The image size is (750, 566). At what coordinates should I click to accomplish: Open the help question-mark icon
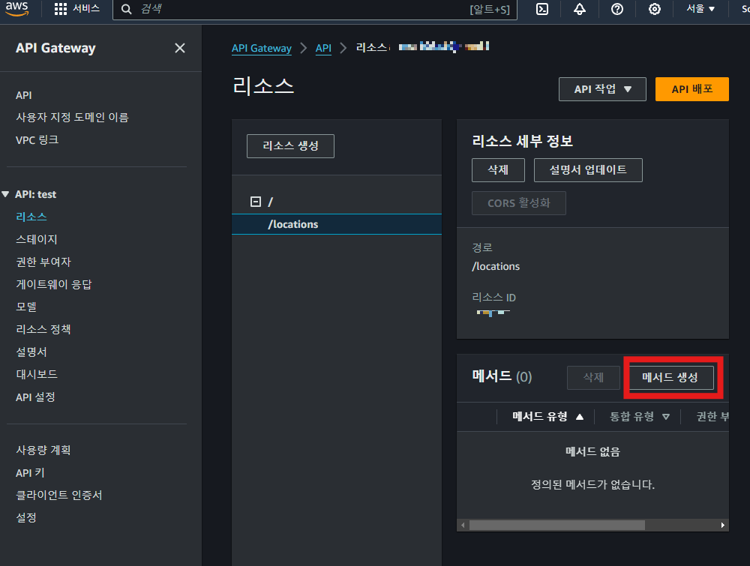click(x=617, y=9)
